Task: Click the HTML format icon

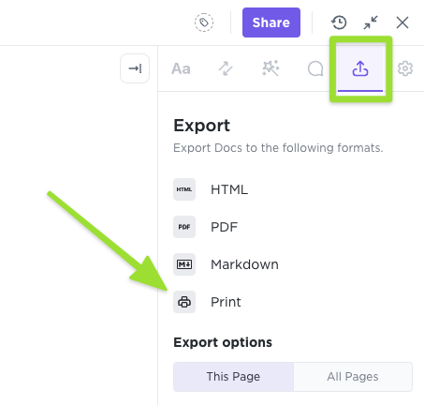Action: click(184, 189)
